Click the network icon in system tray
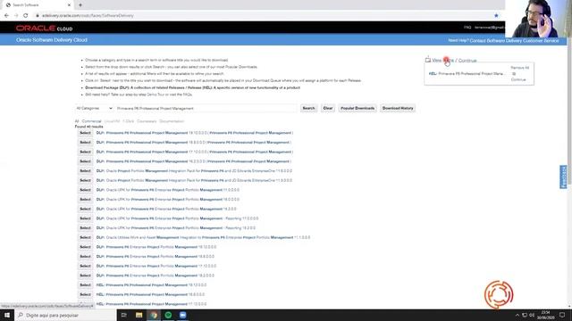572x321 pixels. (525, 315)
